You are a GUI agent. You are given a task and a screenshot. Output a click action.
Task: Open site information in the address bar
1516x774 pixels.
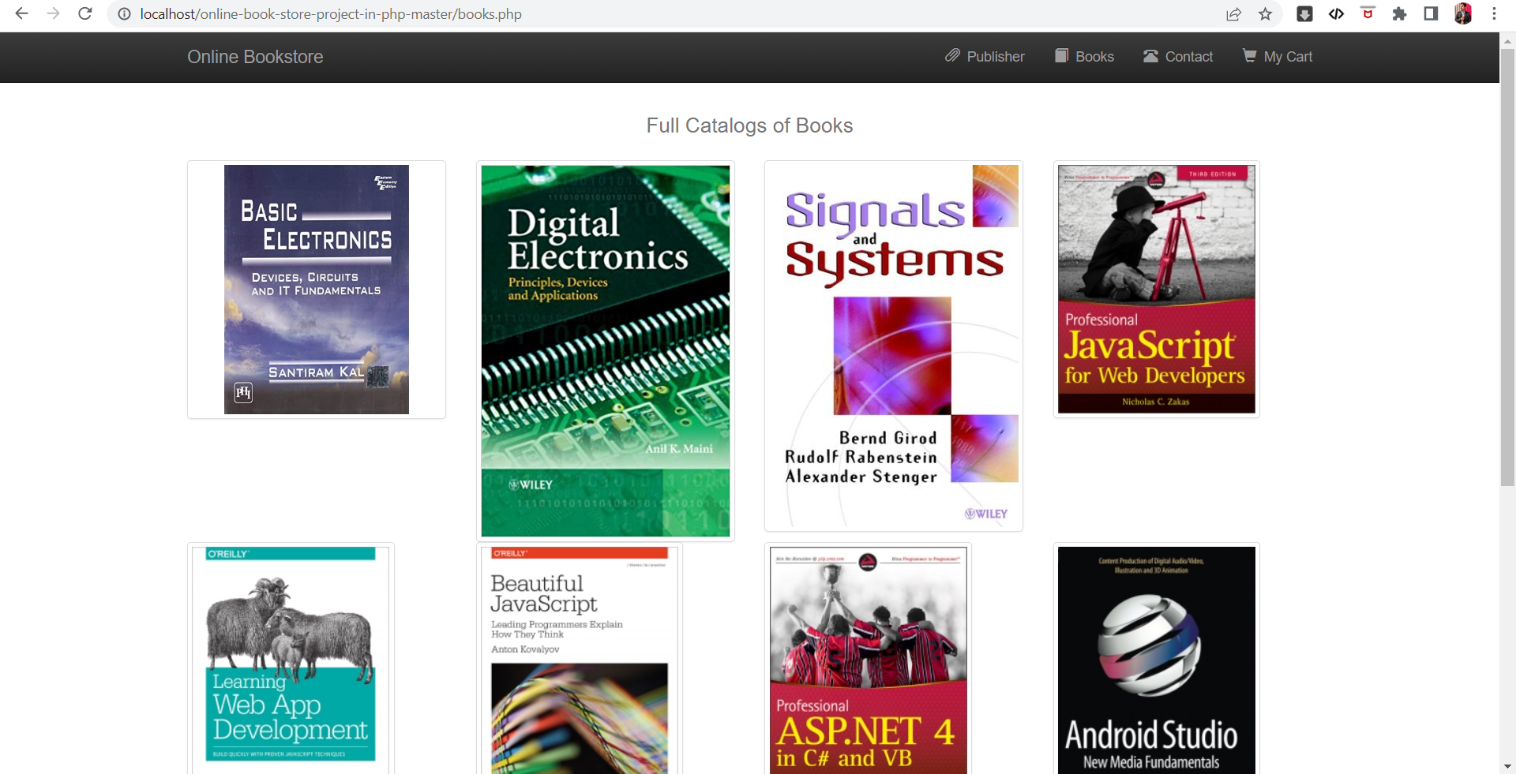(123, 13)
